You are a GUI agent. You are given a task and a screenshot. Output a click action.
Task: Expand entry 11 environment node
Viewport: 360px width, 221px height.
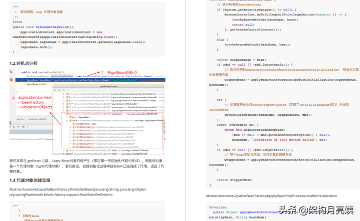coord(63,107)
